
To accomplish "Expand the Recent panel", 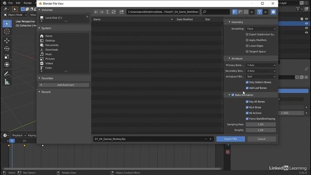I will [39, 92].
